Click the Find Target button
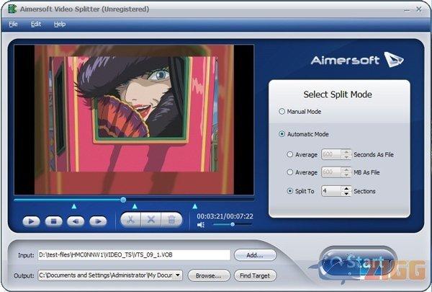 pyautogui.click(x=255, y=275)
